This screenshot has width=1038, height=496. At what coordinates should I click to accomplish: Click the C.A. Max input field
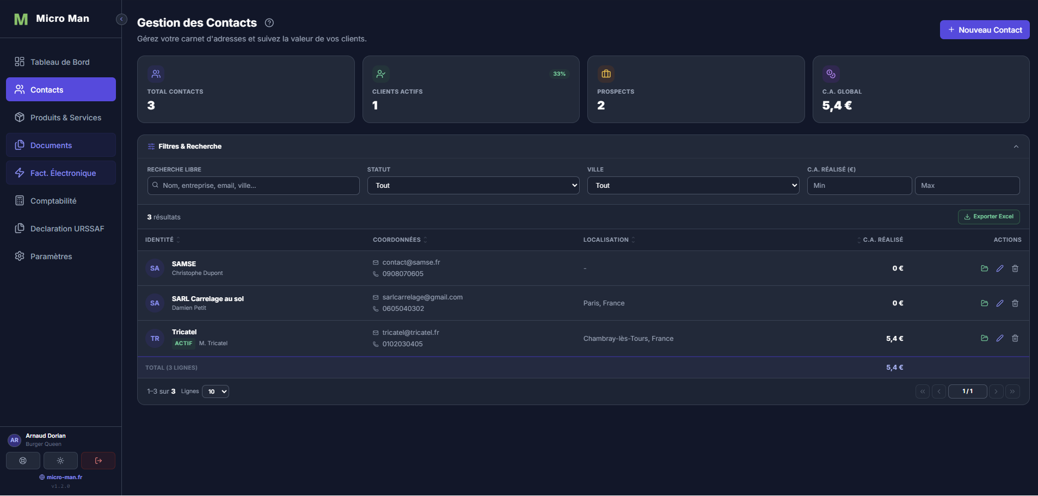point(967,186)
